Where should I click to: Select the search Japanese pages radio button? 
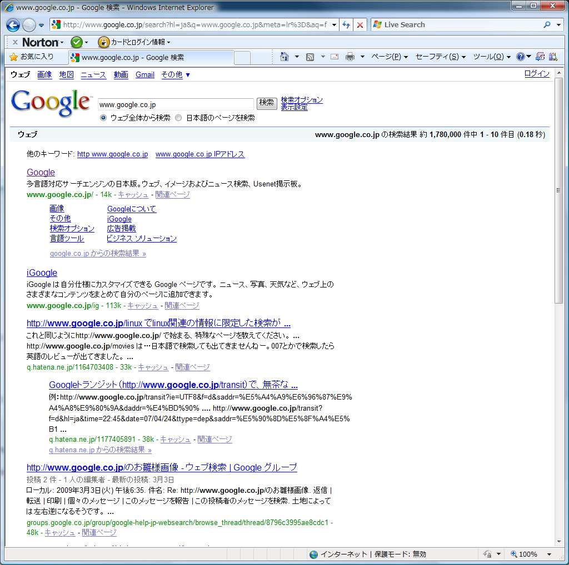coord(178,118)
